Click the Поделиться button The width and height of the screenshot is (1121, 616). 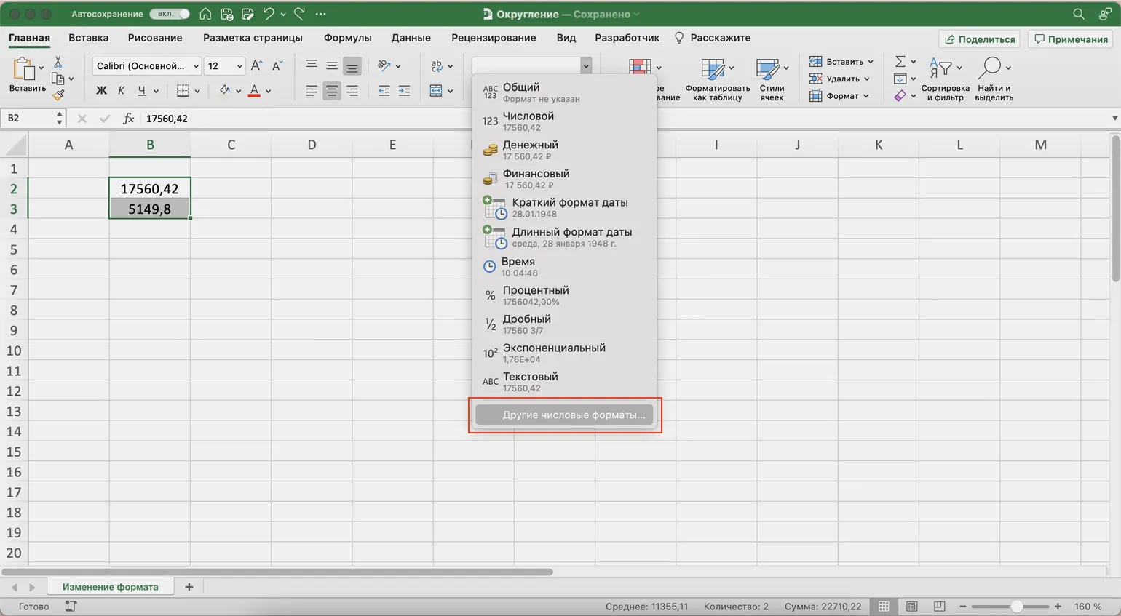point(979,39)
